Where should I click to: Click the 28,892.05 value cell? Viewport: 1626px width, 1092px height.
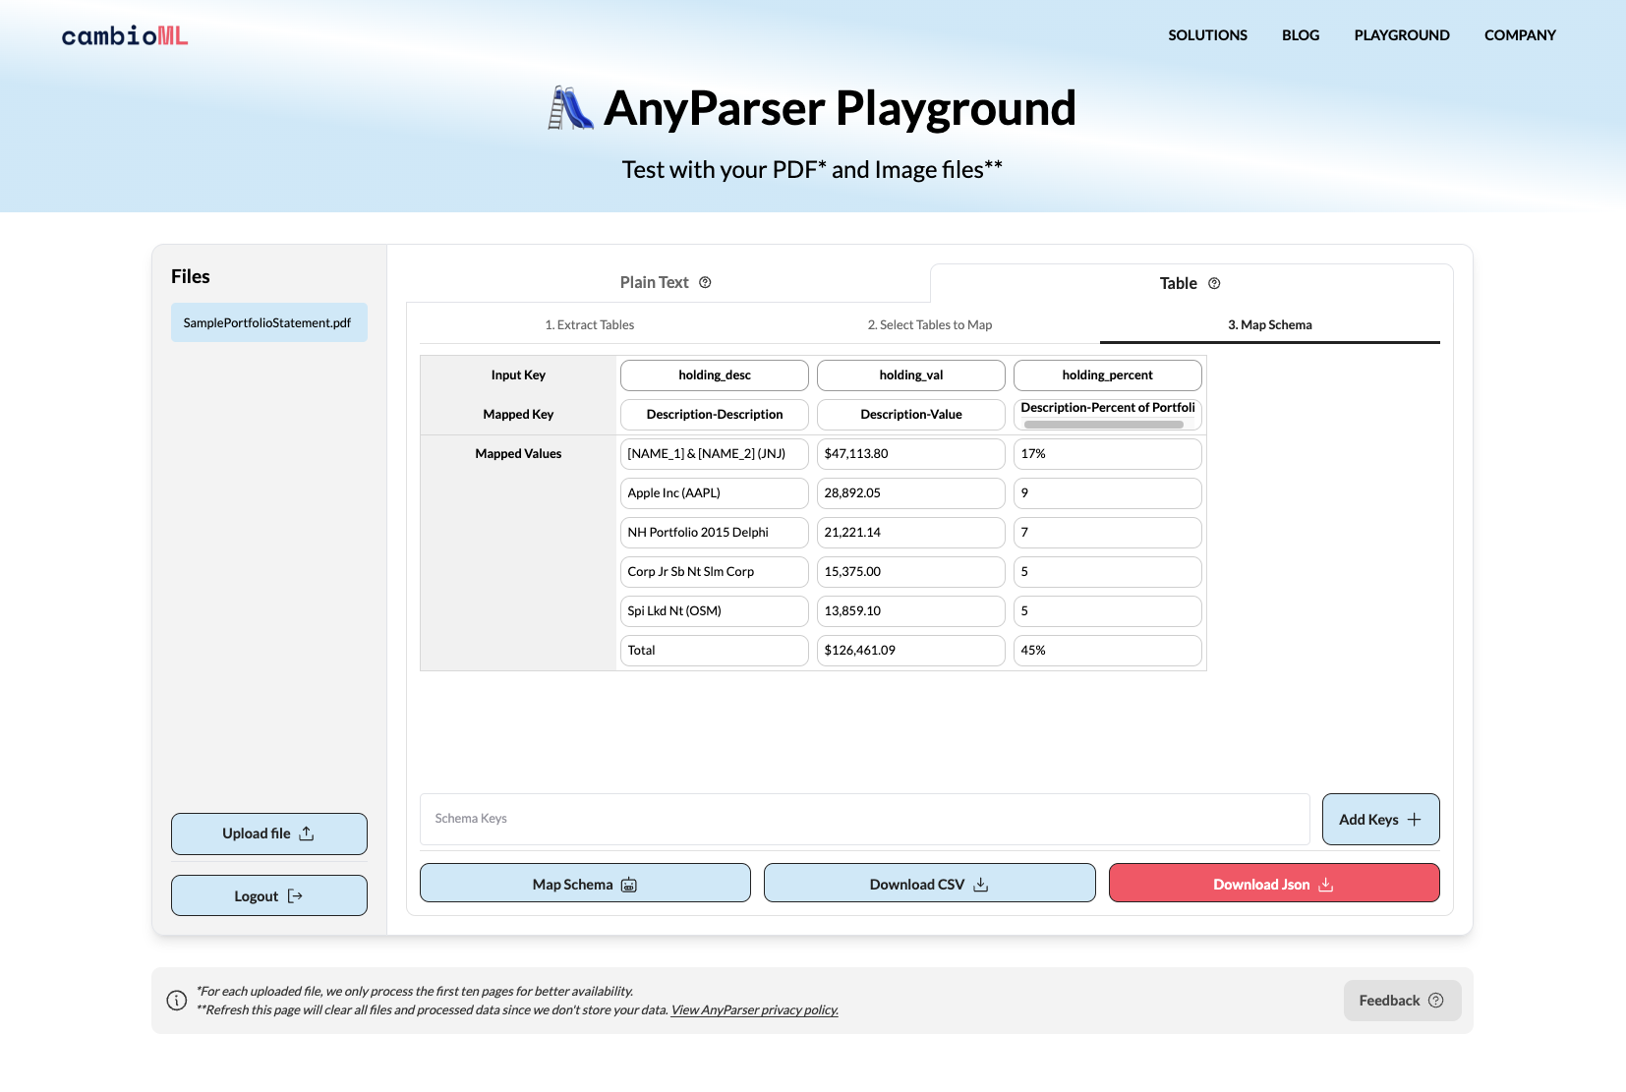tap(911, 493)
